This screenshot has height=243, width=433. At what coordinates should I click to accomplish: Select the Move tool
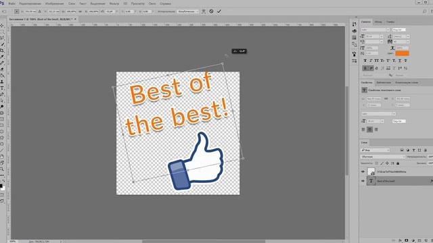tap(2, 26)
